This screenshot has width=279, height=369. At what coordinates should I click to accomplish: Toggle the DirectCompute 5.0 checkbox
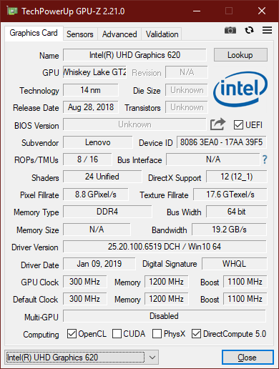(x=196, y=334)
